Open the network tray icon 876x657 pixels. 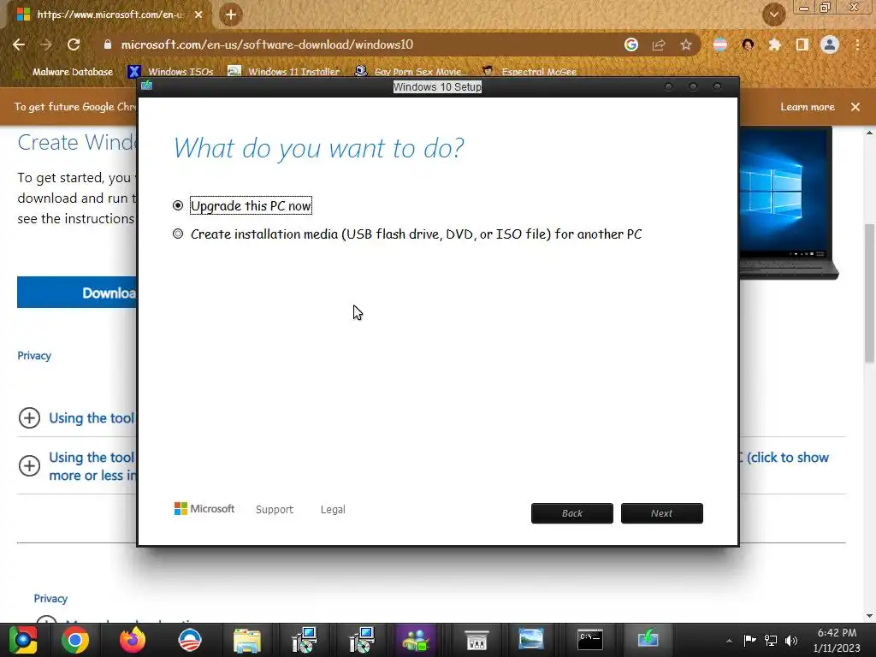coord(771,640)
